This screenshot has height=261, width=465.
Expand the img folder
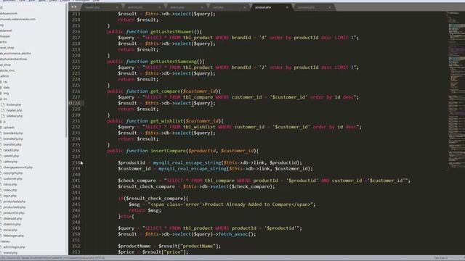(x=6, y=94)
